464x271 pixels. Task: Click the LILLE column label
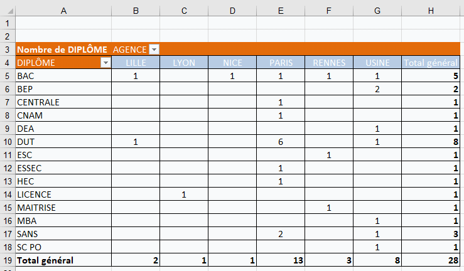(x=136, y=63)
